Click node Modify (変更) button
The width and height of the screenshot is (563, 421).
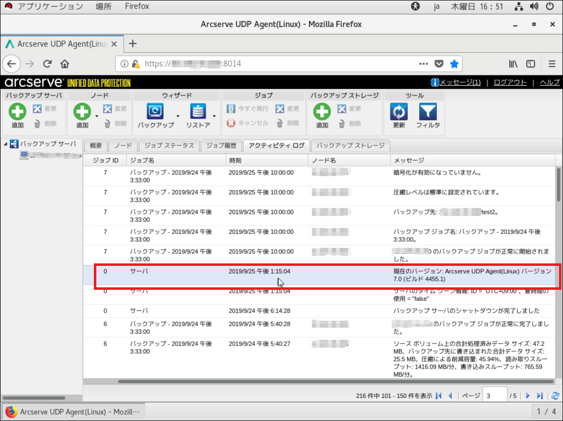114,109
